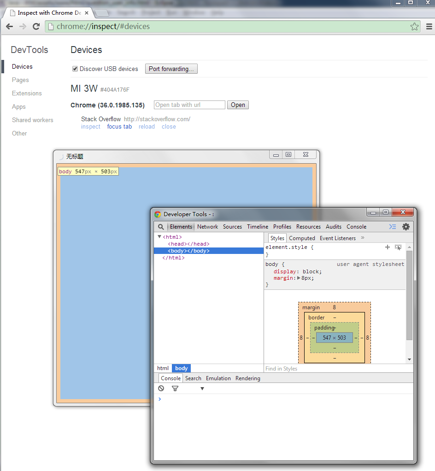Select the head element in DOM tree
This screenshot has height=471, width=435.
(188, 244)
